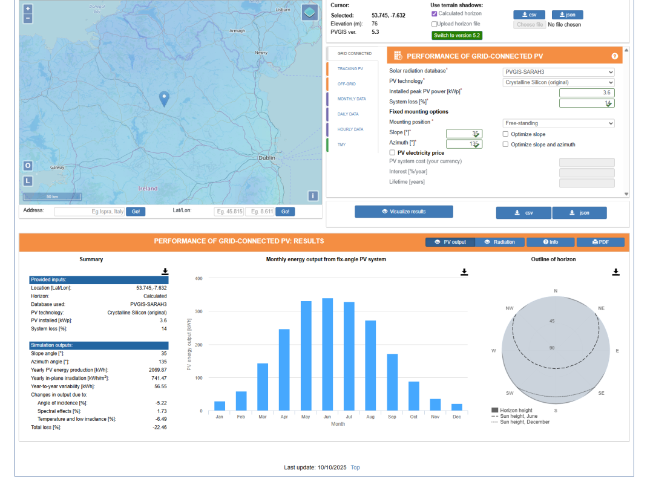Viewport: 656px width, 488px height.
Task: Open the map info 'i' button
Action: point(313,196)
